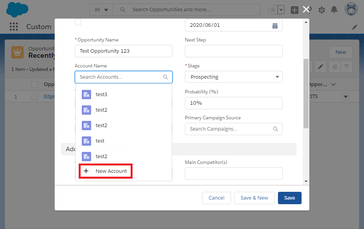Open the All search scope dropdown
The height and width of the screenshot is (229, 364).
(x=102, y=10)
